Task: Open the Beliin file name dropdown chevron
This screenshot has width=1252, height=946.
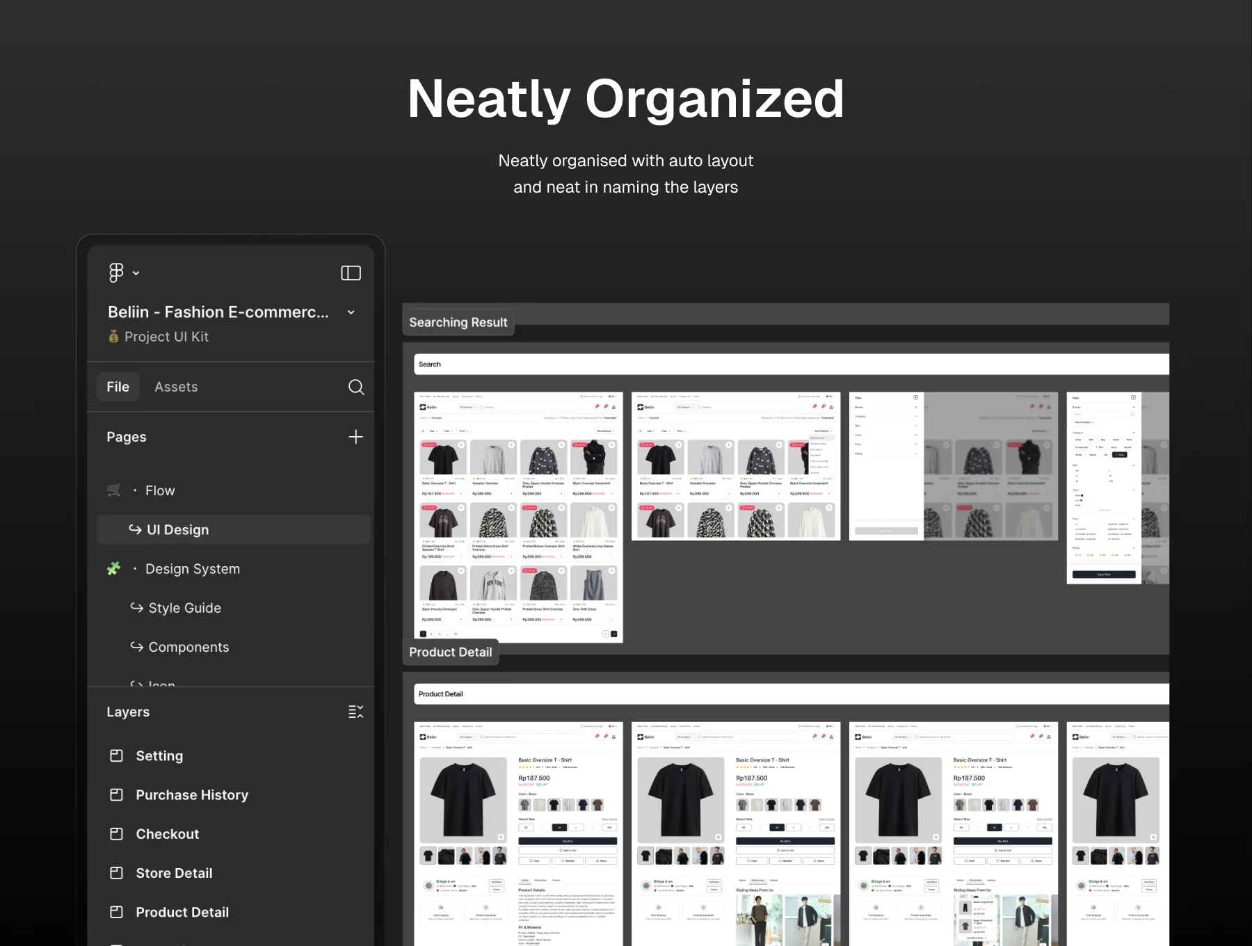Action: [351, 312]
